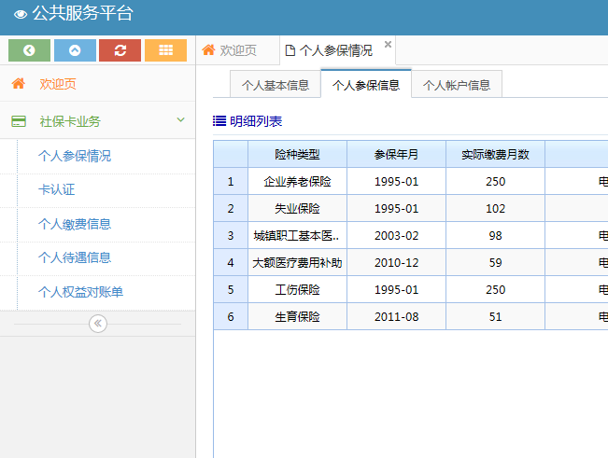
Task: Collapse the 社保卡业务 menu chevron
Action: click(x=180, y=120)
